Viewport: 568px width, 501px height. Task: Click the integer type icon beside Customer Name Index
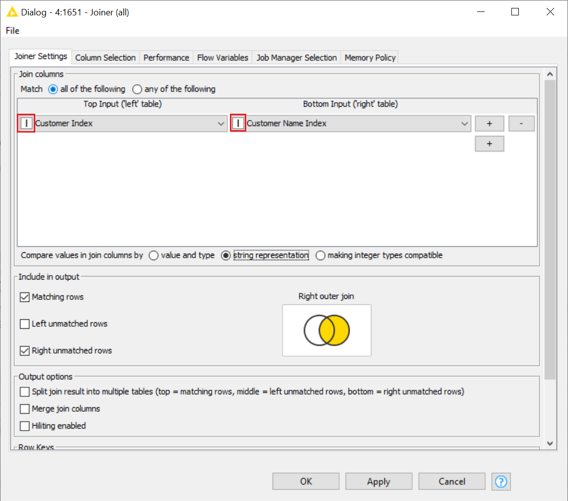pyautogui.click(x=238, y=123)
